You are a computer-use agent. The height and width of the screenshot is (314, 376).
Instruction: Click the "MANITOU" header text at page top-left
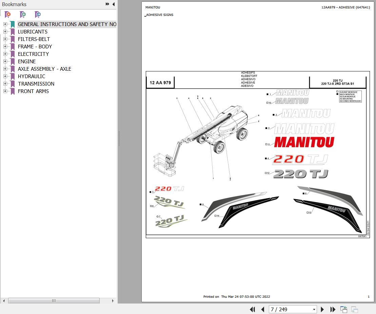(x=153, y=7)
